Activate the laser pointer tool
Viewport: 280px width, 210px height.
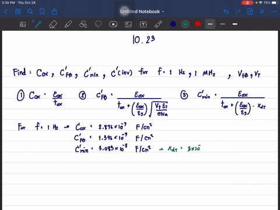point(159,24)
